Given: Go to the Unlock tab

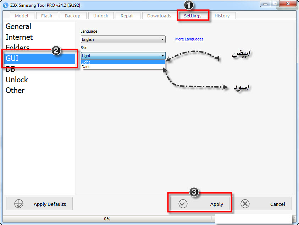Looking at the screenshot, I should tap(101, 16).
